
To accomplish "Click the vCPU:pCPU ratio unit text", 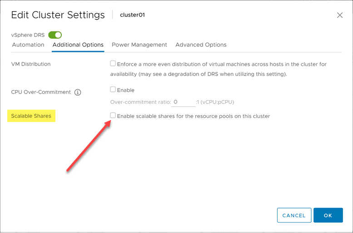I will (215, 102).
